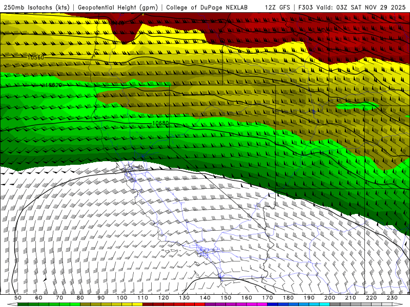This screenshot has width=410, height=307.
Task: Click the 60 value on the color scale
Action: (x=38, y=298)
